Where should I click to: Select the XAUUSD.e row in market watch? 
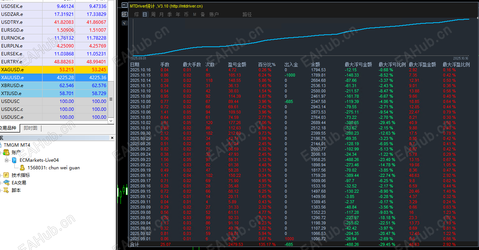tap(54, 77)
